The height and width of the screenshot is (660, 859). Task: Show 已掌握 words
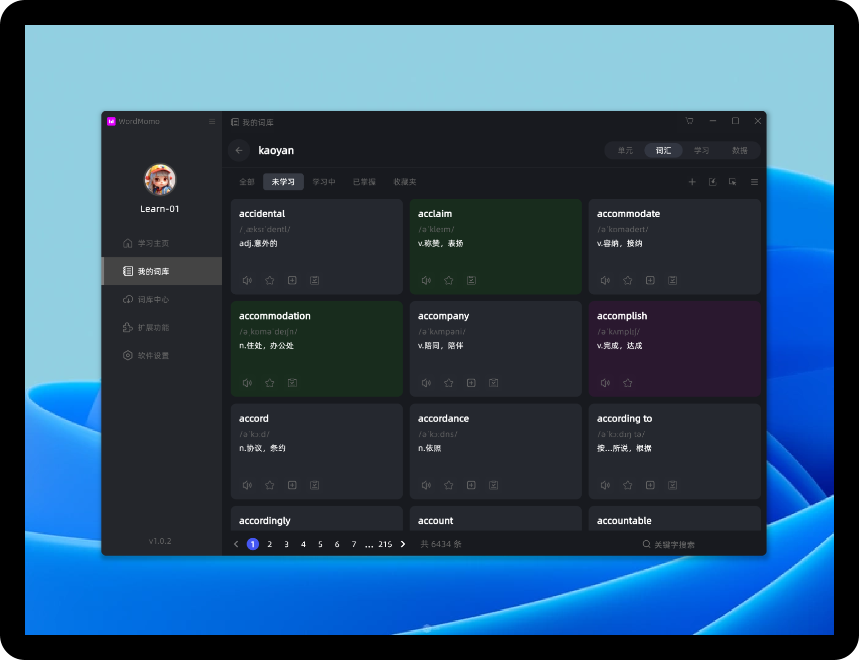(x=364, y=182)
